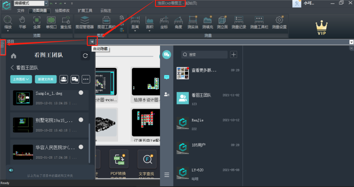
Task: Open the 给排水设计图 drawing thumbnail
Action: 146,82
